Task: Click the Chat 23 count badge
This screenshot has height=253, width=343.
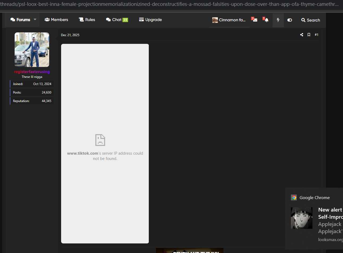Action: (x=125, y=20)
